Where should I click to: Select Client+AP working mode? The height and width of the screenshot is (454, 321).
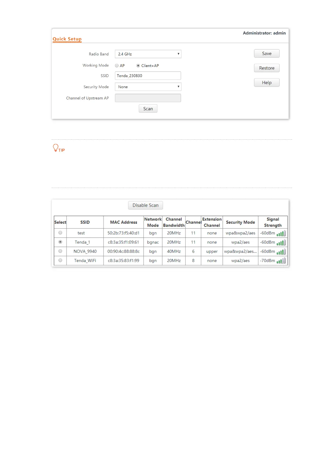[138, 66]
